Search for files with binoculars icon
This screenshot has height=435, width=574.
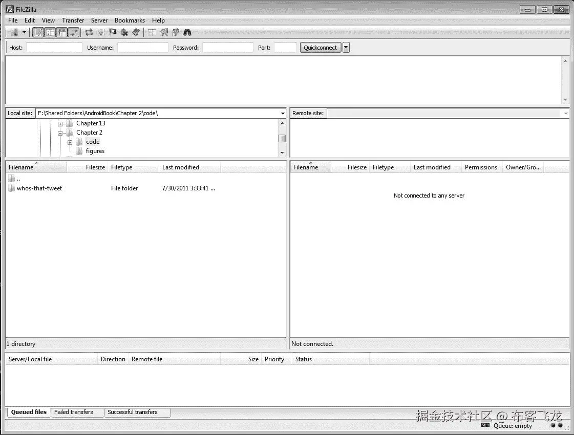[x=187, y=33]
